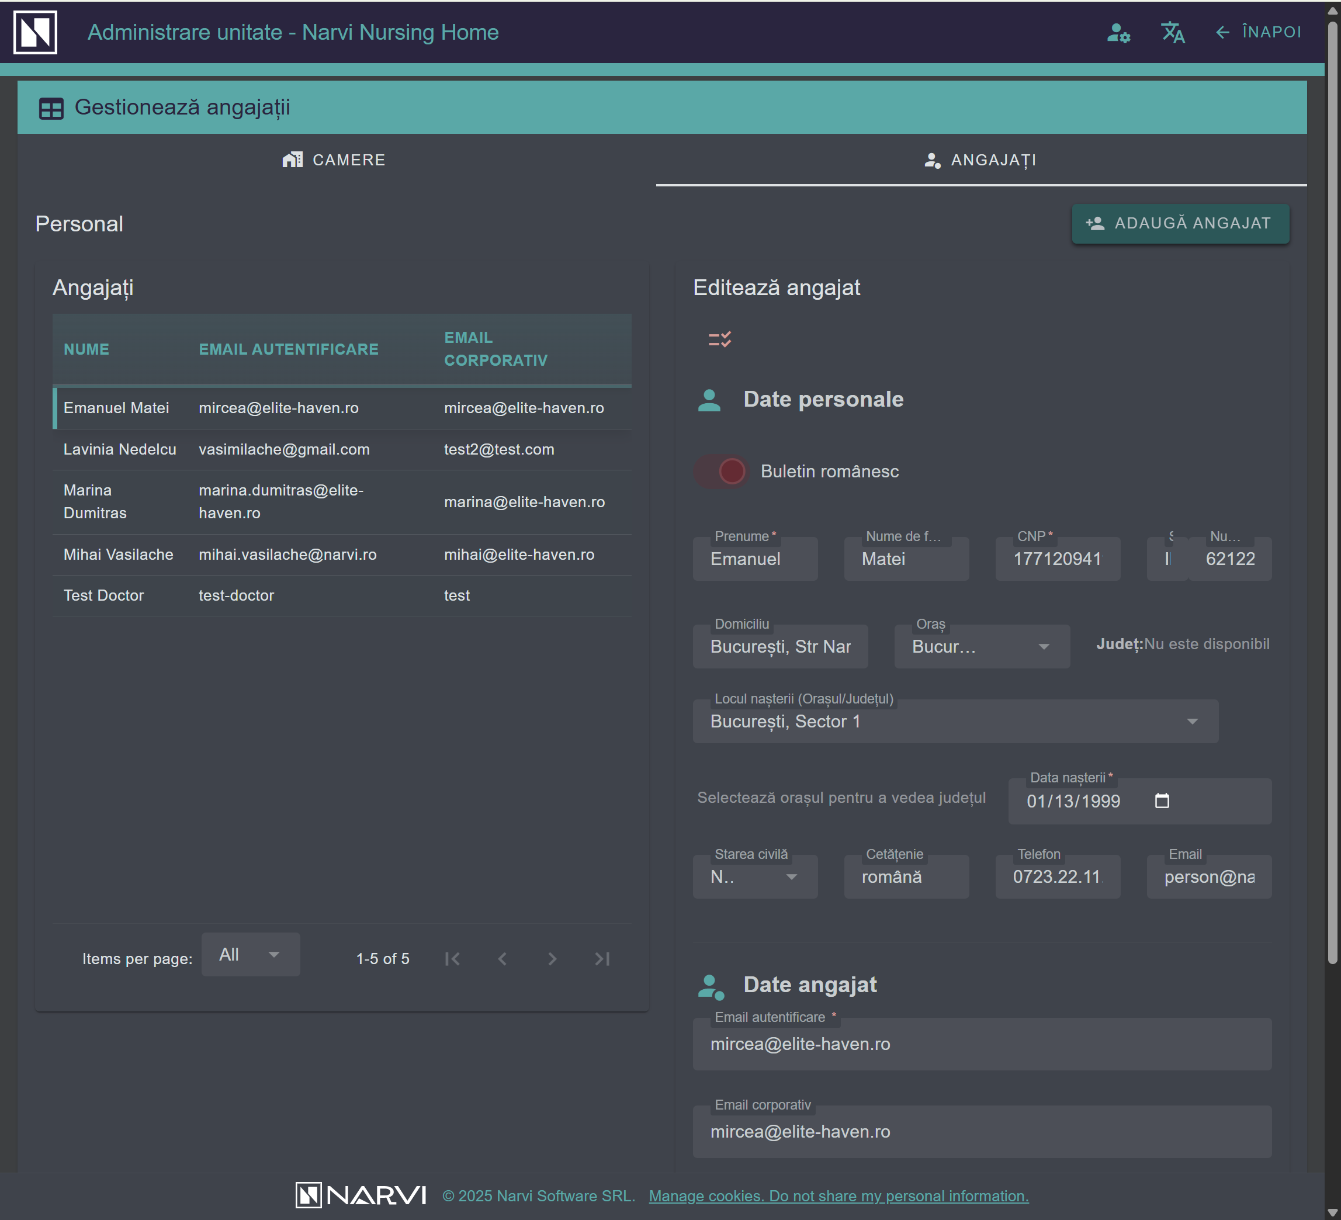Go to next page of employees
This screenshot has height=1220, width=1341.
tap(552, 959)
